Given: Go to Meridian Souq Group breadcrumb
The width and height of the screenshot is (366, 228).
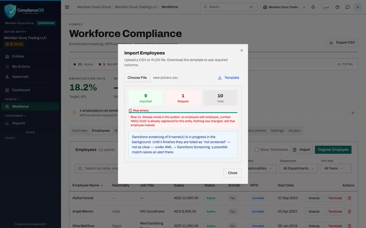Looking at the screenshot, I should pyautogui.click(x=94, y=7).
